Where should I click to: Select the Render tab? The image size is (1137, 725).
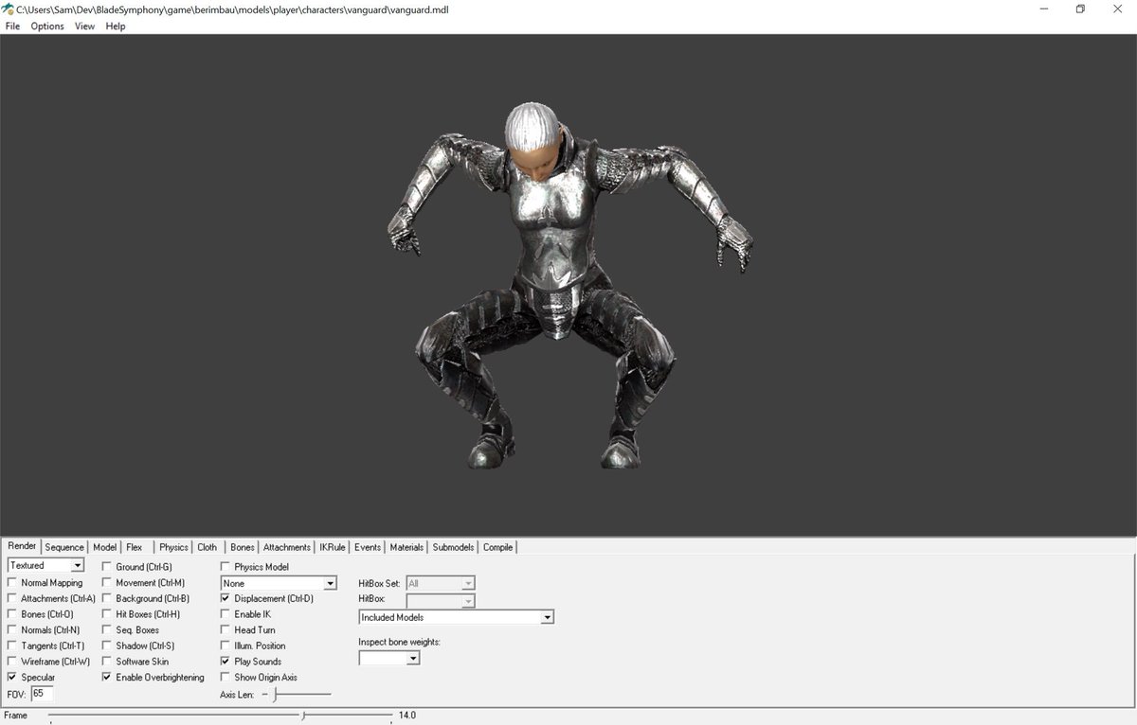click(22, 546)
